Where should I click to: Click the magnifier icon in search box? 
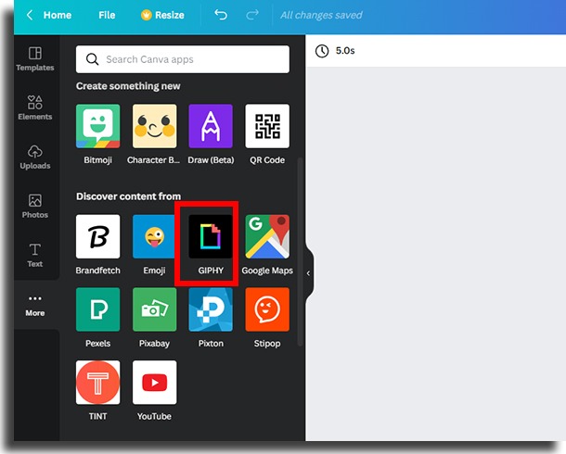93,59
